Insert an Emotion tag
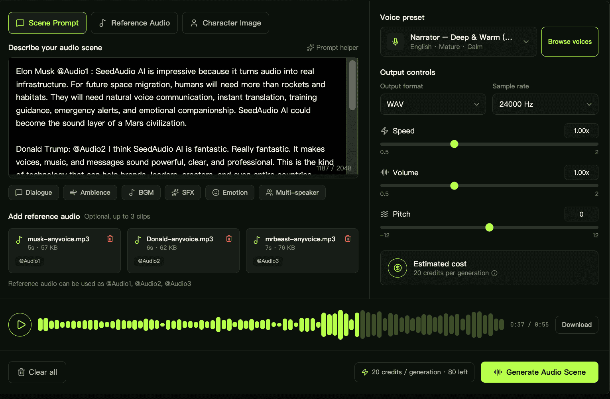Image resolution: width=610 pixels, height=399 pixels. tap(230, 193)
